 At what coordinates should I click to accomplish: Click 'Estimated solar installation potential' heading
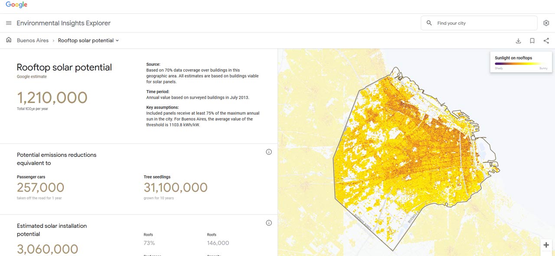(x=52, y=230)
